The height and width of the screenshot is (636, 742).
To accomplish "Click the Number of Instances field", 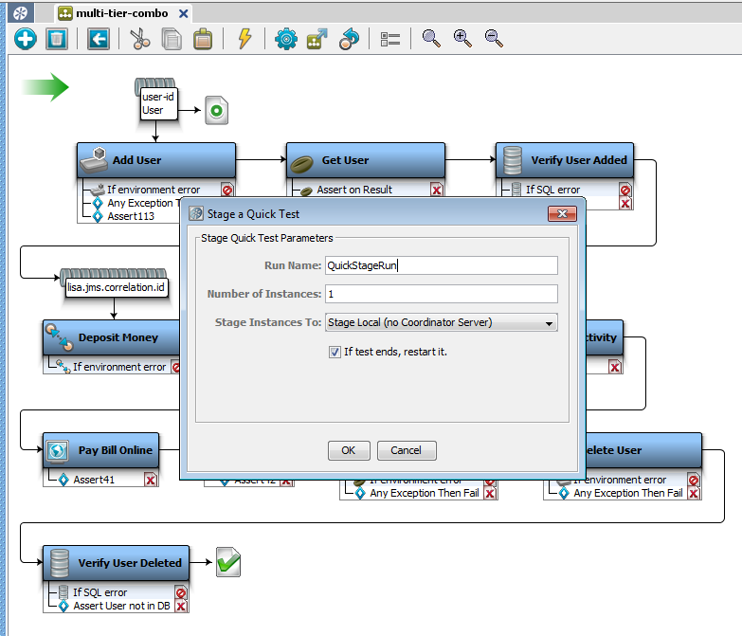I will [x=441, y=294].
